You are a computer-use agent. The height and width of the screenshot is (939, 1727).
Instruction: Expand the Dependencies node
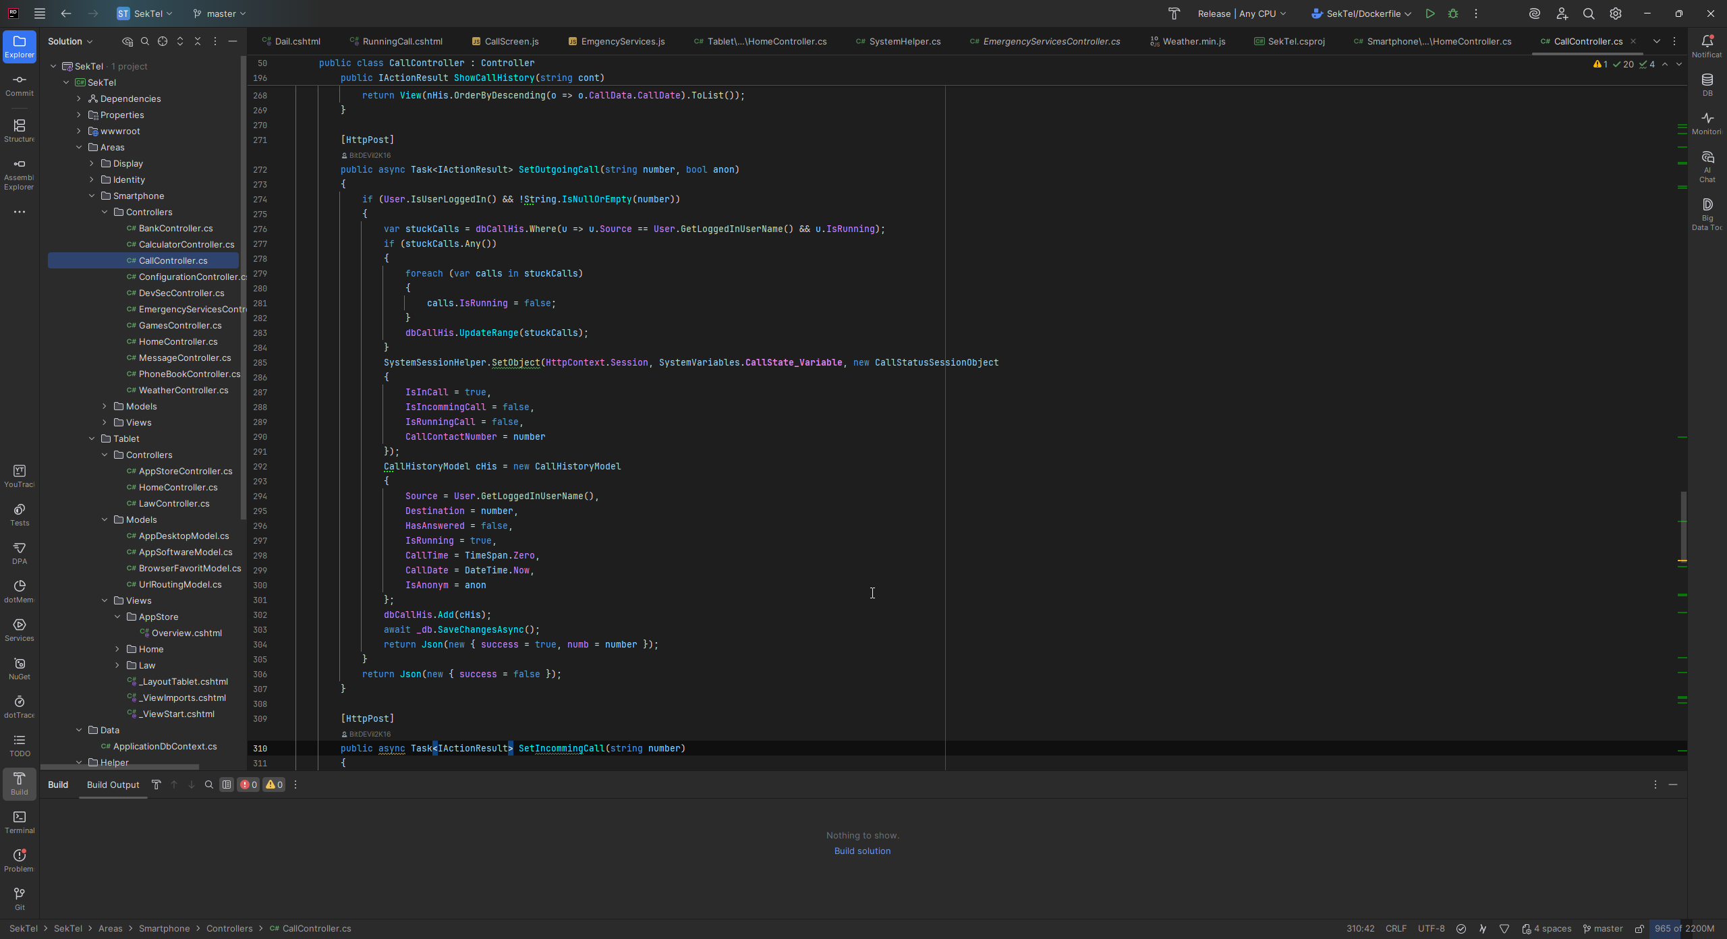79,98
